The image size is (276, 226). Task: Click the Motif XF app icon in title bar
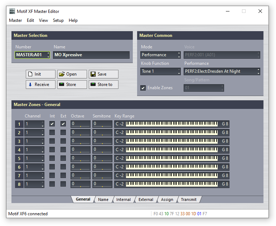(12, 11)
